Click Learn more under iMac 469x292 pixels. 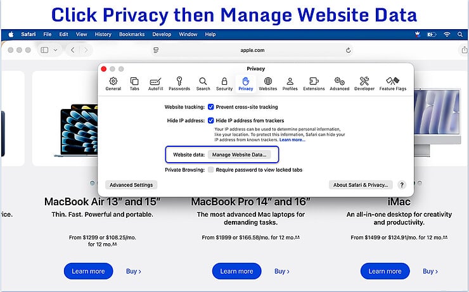pos(385,271)
